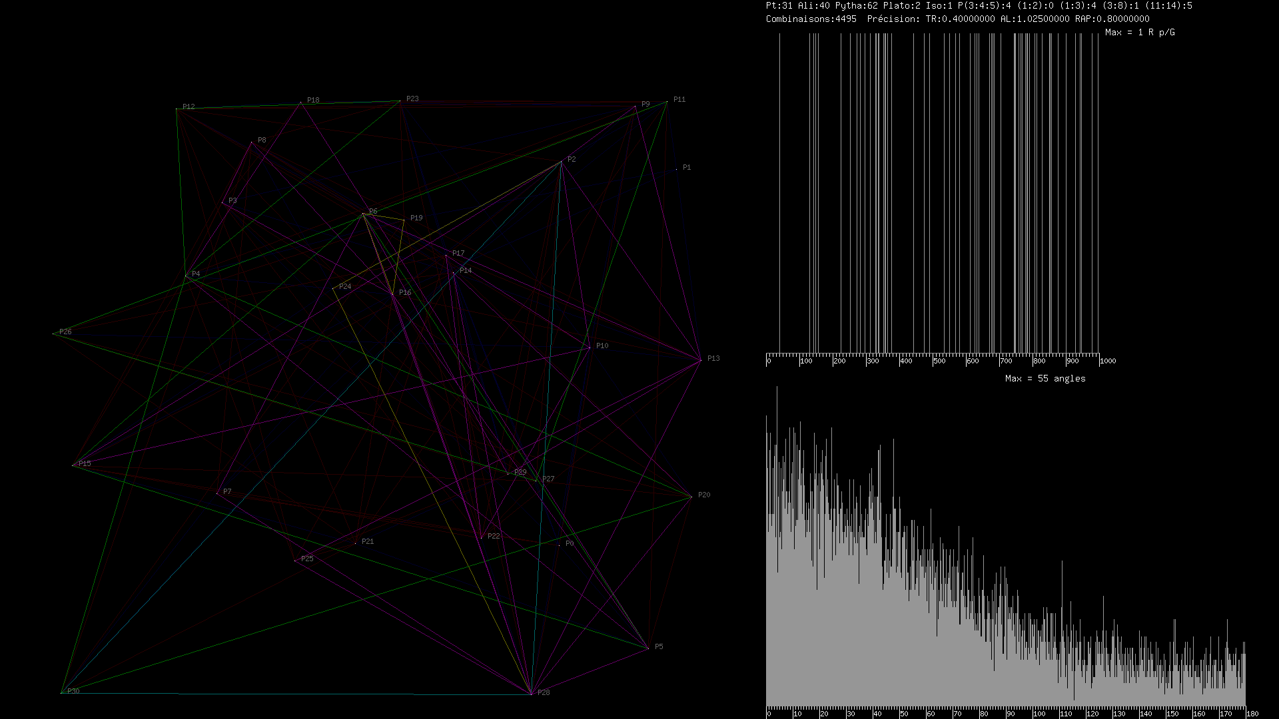Screen dimensions: 1279x719
Task: Select the P28 point label
Action: [544, 692]
